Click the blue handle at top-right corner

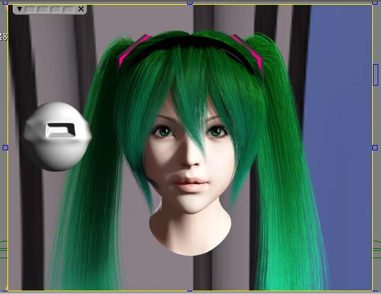375,3
